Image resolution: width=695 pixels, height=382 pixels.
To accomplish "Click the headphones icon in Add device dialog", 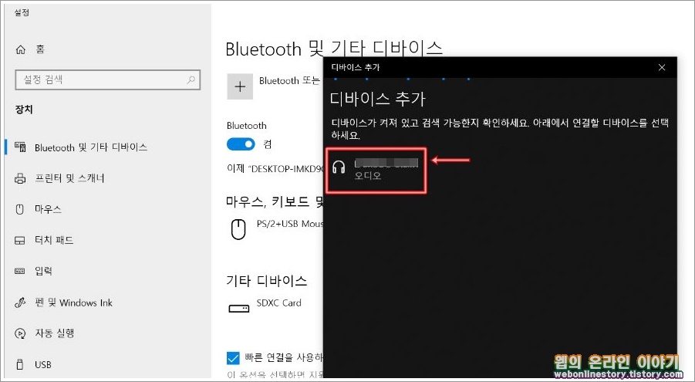I will tap(339, 167).
